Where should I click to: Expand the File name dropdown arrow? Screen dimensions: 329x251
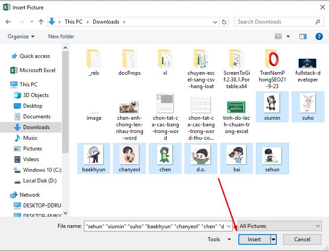tap(229, 227)
